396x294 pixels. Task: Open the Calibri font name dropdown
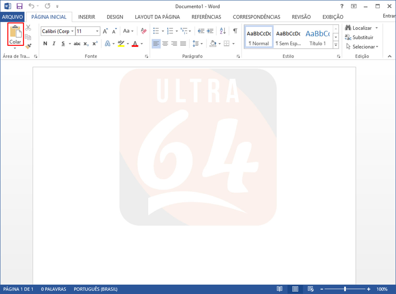click(72, 31)
